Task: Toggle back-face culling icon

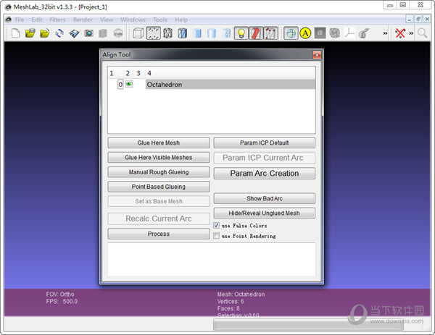Action: tap(270, 33)
